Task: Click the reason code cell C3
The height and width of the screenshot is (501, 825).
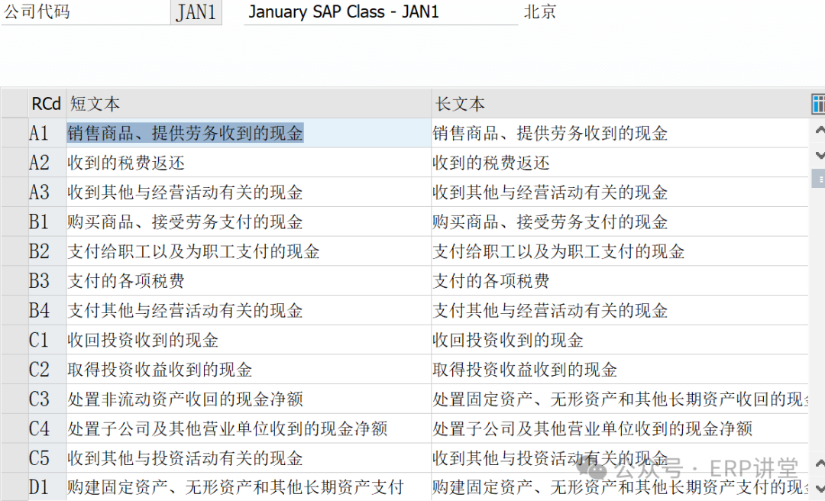Action: [x=39, y=399]
